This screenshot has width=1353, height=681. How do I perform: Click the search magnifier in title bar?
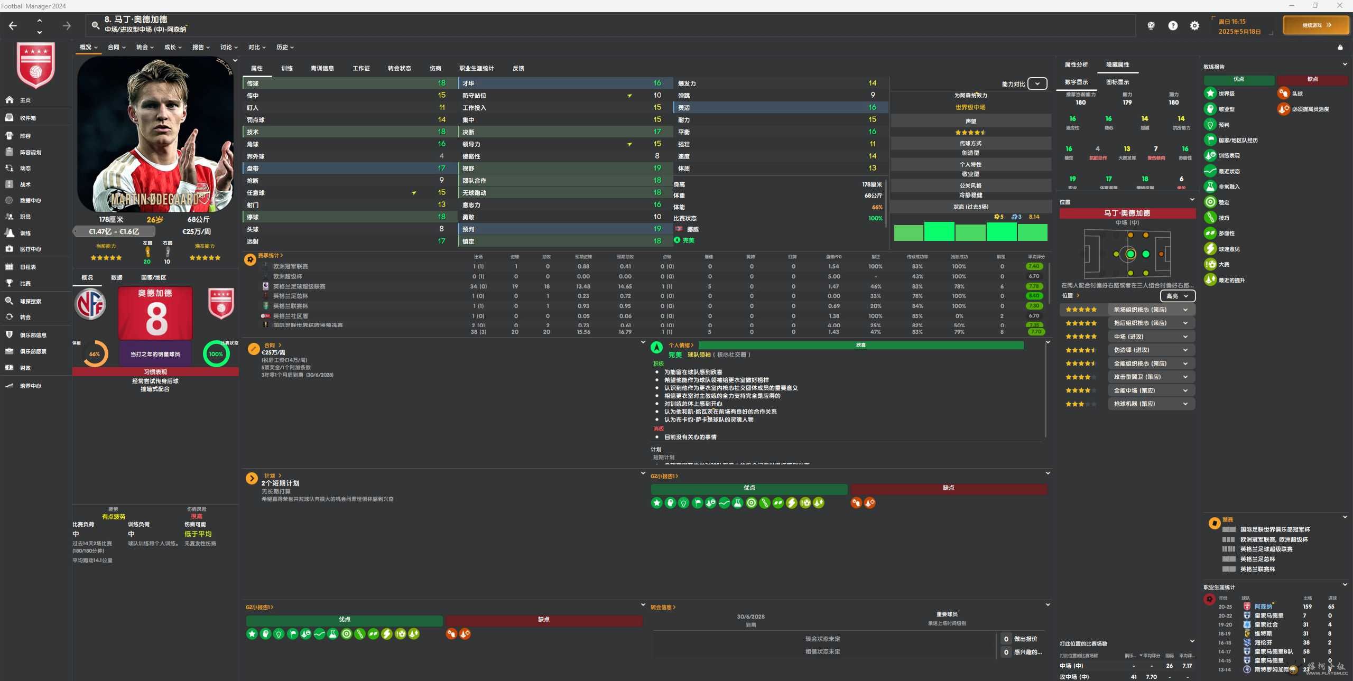95,25
